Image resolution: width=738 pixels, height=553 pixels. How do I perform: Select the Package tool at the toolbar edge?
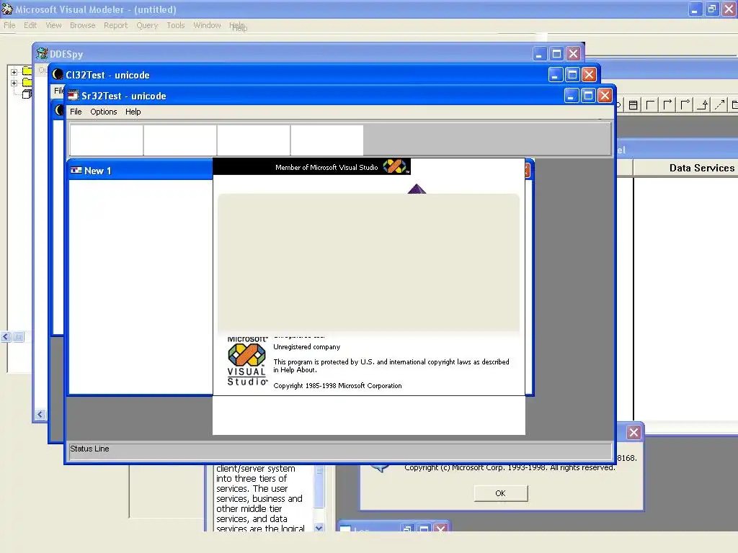click(734, 105)
